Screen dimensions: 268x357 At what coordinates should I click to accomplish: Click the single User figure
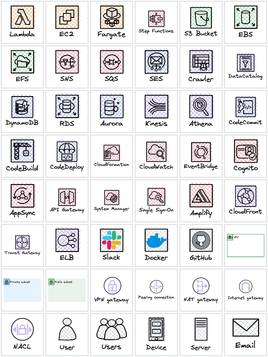coord(67,329)
